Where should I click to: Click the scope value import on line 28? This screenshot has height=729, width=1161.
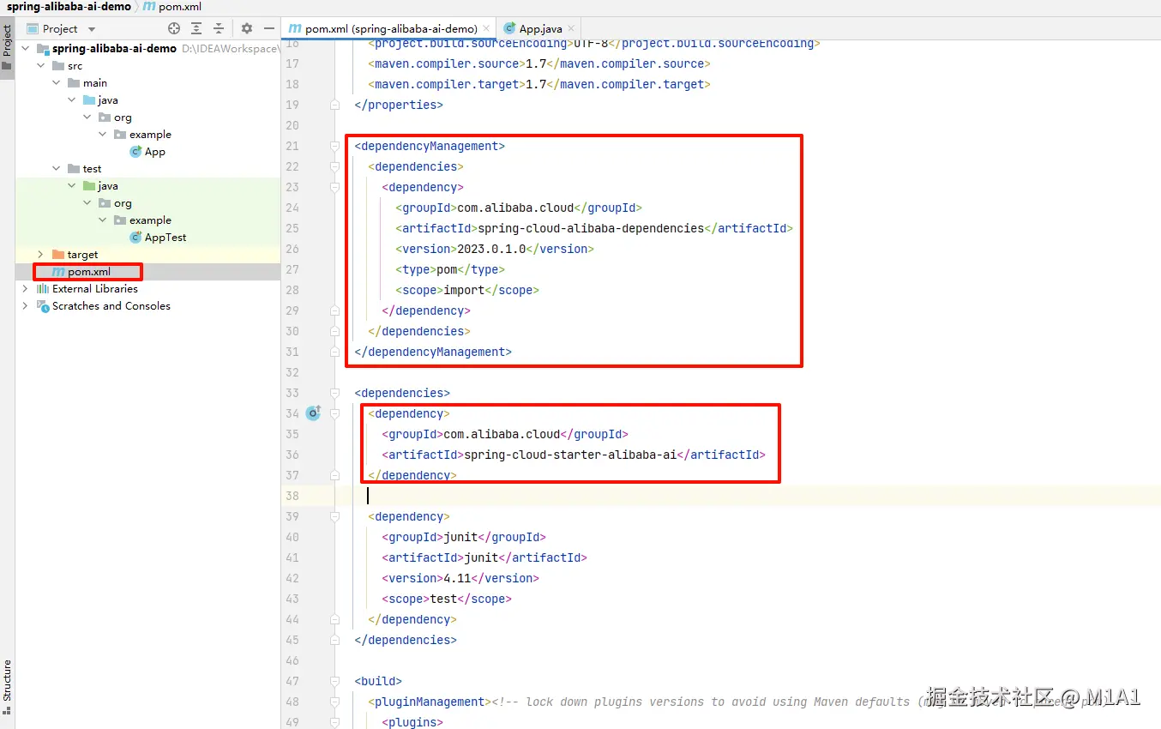point(464,290)
